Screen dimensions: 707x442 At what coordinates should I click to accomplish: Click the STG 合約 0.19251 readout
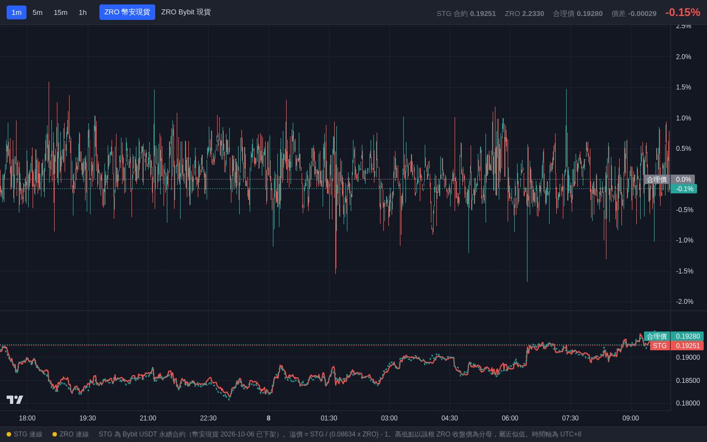click(466, 13)
